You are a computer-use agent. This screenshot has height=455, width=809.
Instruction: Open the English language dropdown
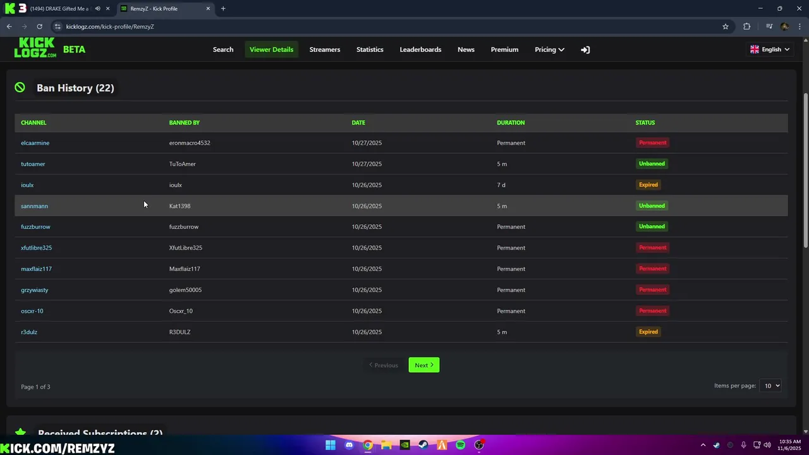coord(770,49)
